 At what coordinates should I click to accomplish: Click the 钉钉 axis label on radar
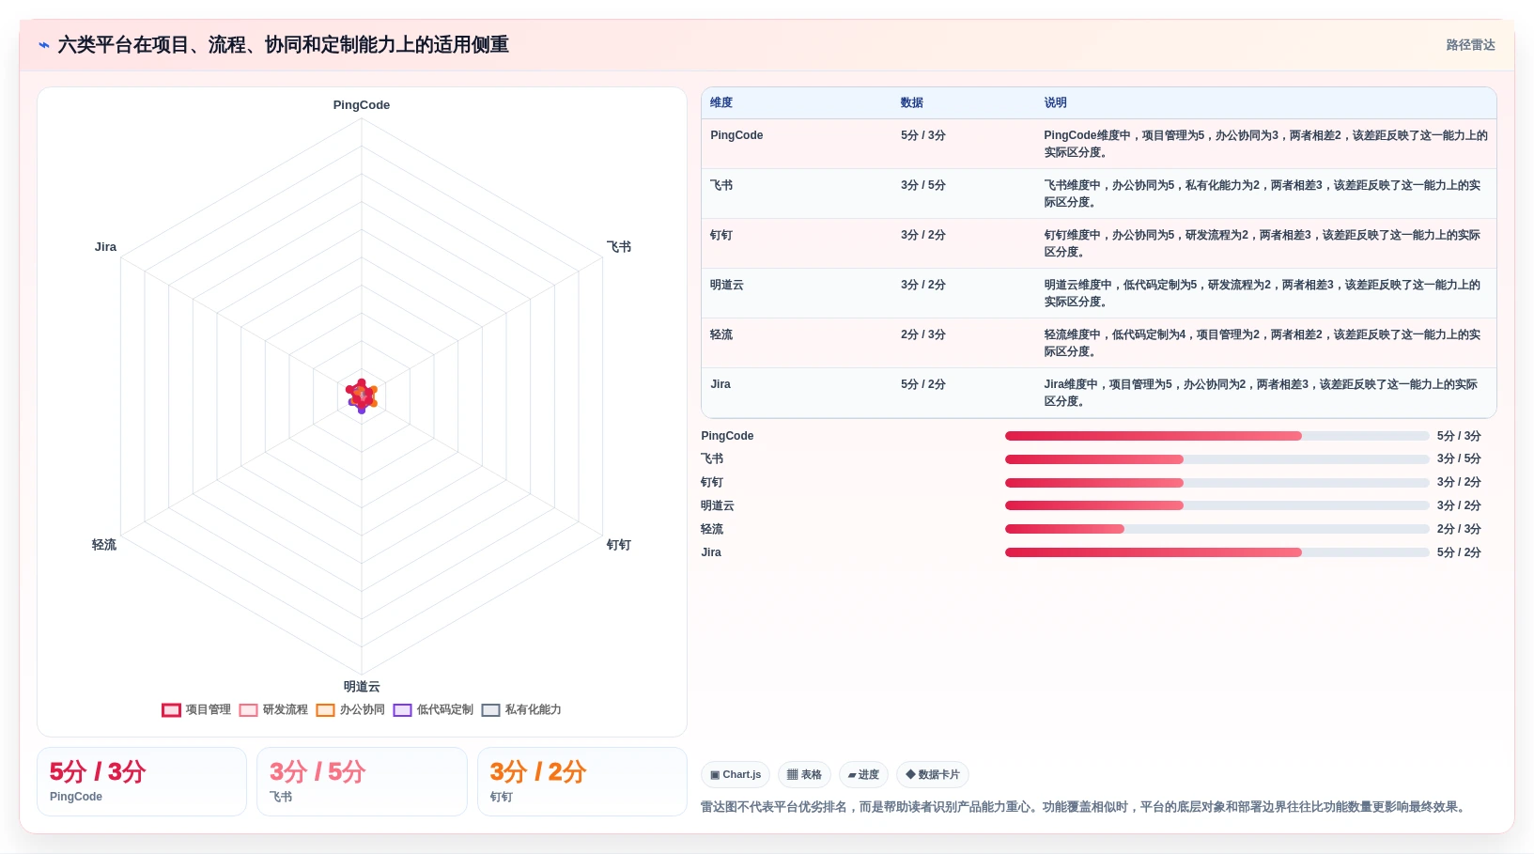pos(619,545)
